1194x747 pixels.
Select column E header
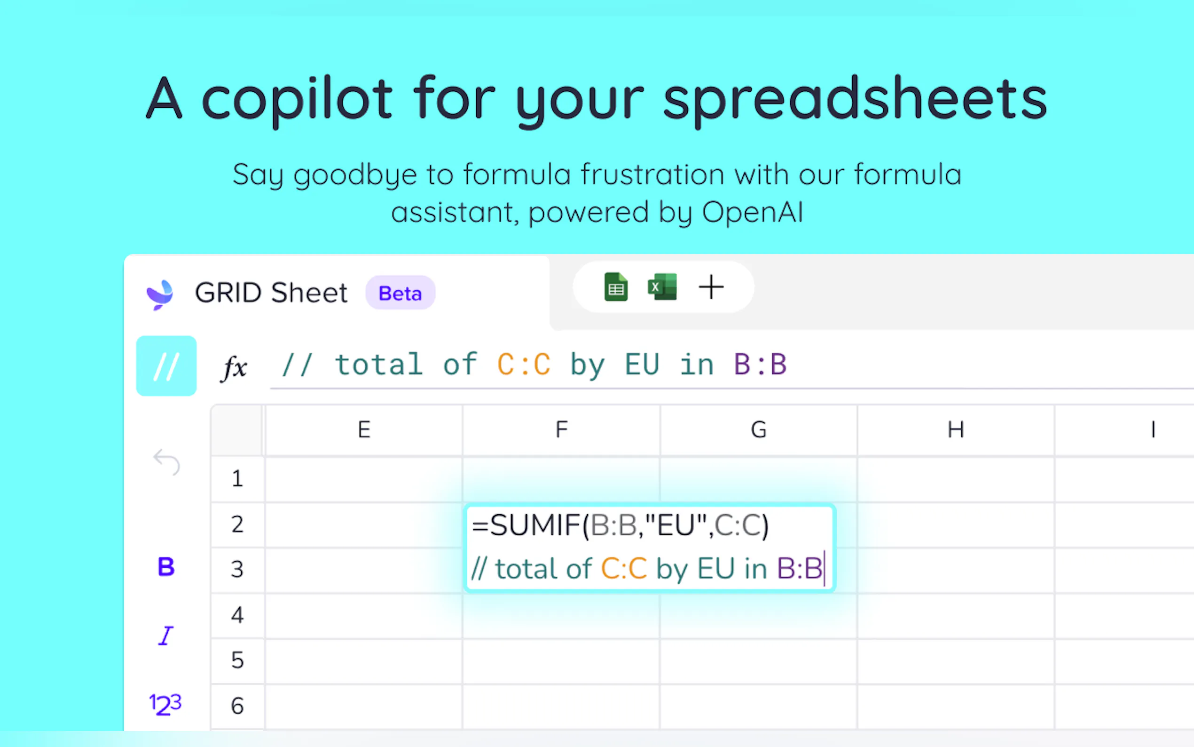[x=364, y=430]
